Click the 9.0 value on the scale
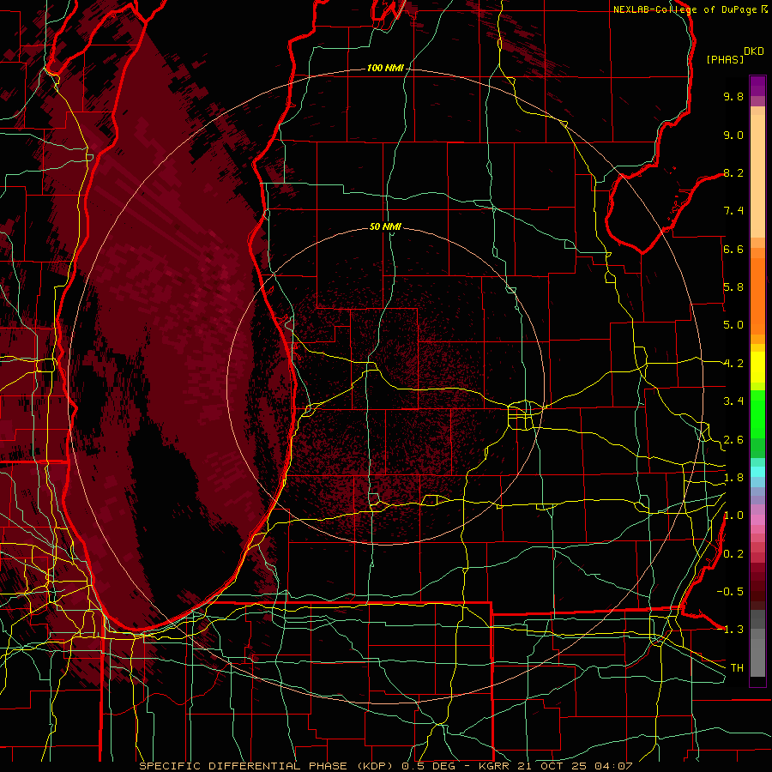The width and height of the screenshot is (772, 772). (x=733, y=135)
